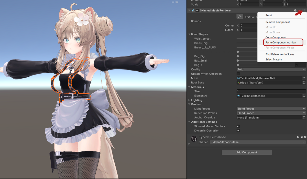The image size is (307, 179).
Task: Click the Add Component button
Action: (246, 152)
